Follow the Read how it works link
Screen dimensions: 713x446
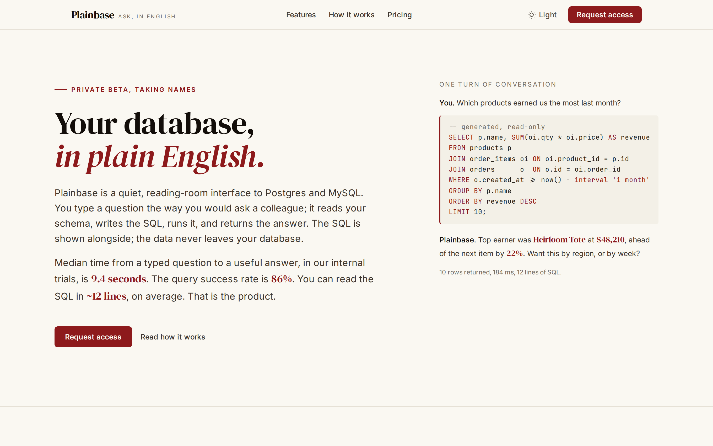point(173,337)
